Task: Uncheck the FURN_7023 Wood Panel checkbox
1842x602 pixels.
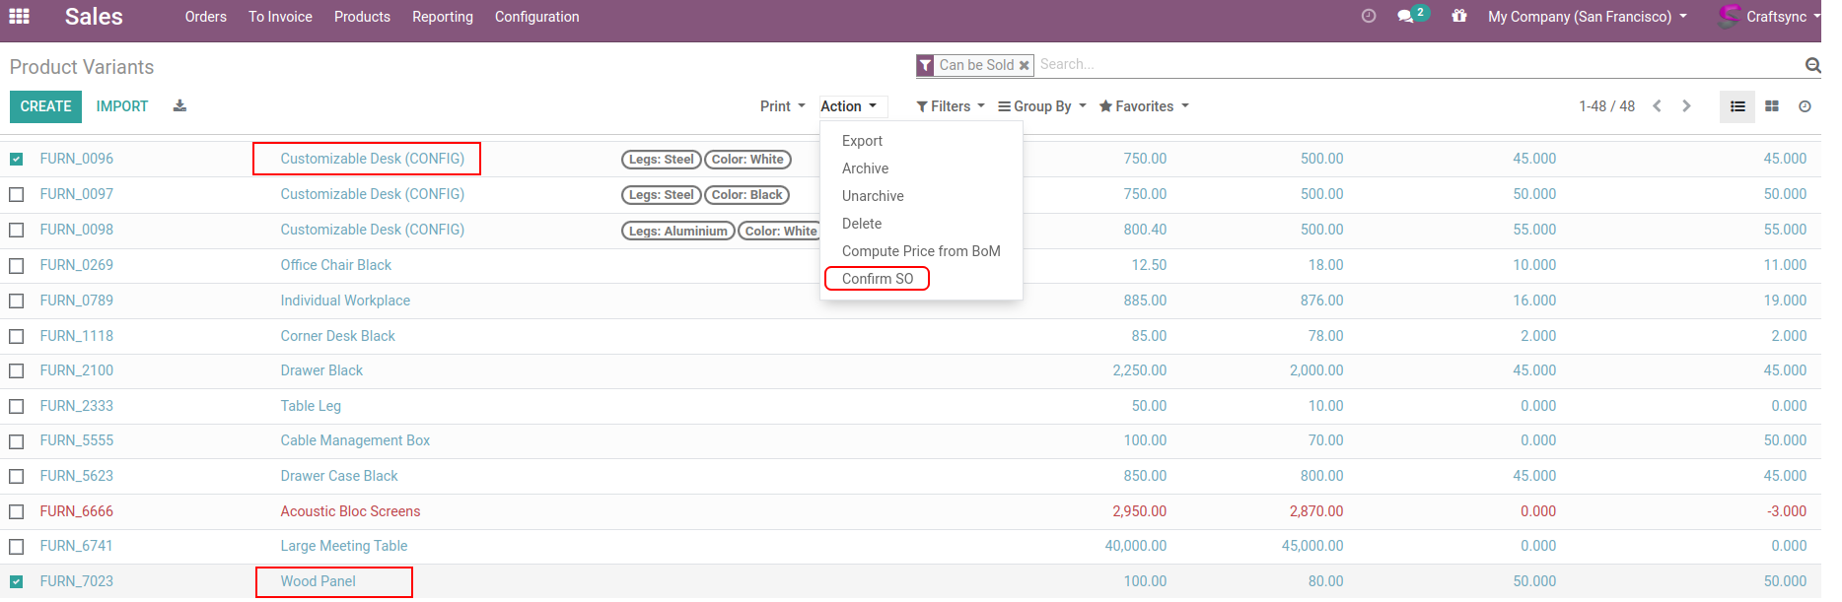Action: click(17, 581)
